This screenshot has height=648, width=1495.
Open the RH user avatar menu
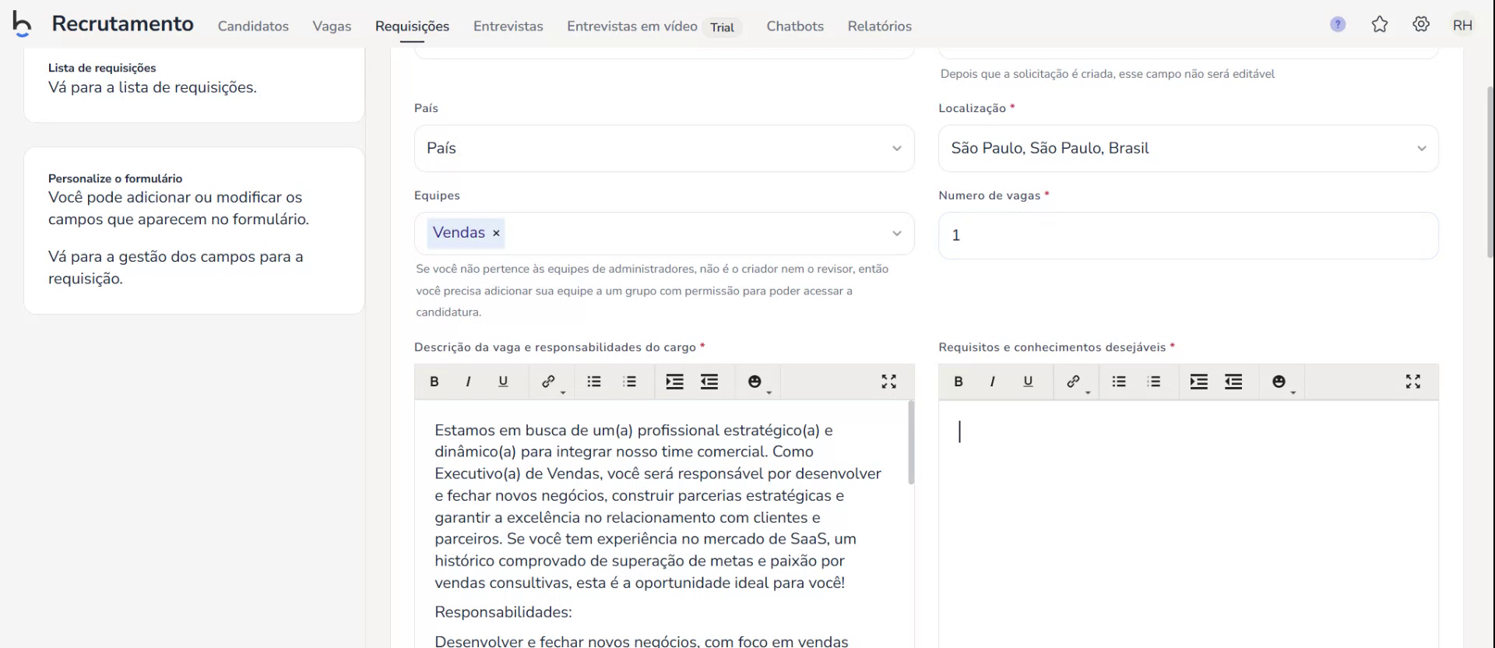pyautogui.click(x=1462, y=25)
